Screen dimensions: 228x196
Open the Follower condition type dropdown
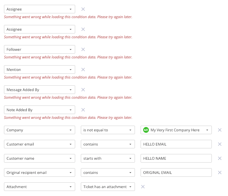point(40,49)
